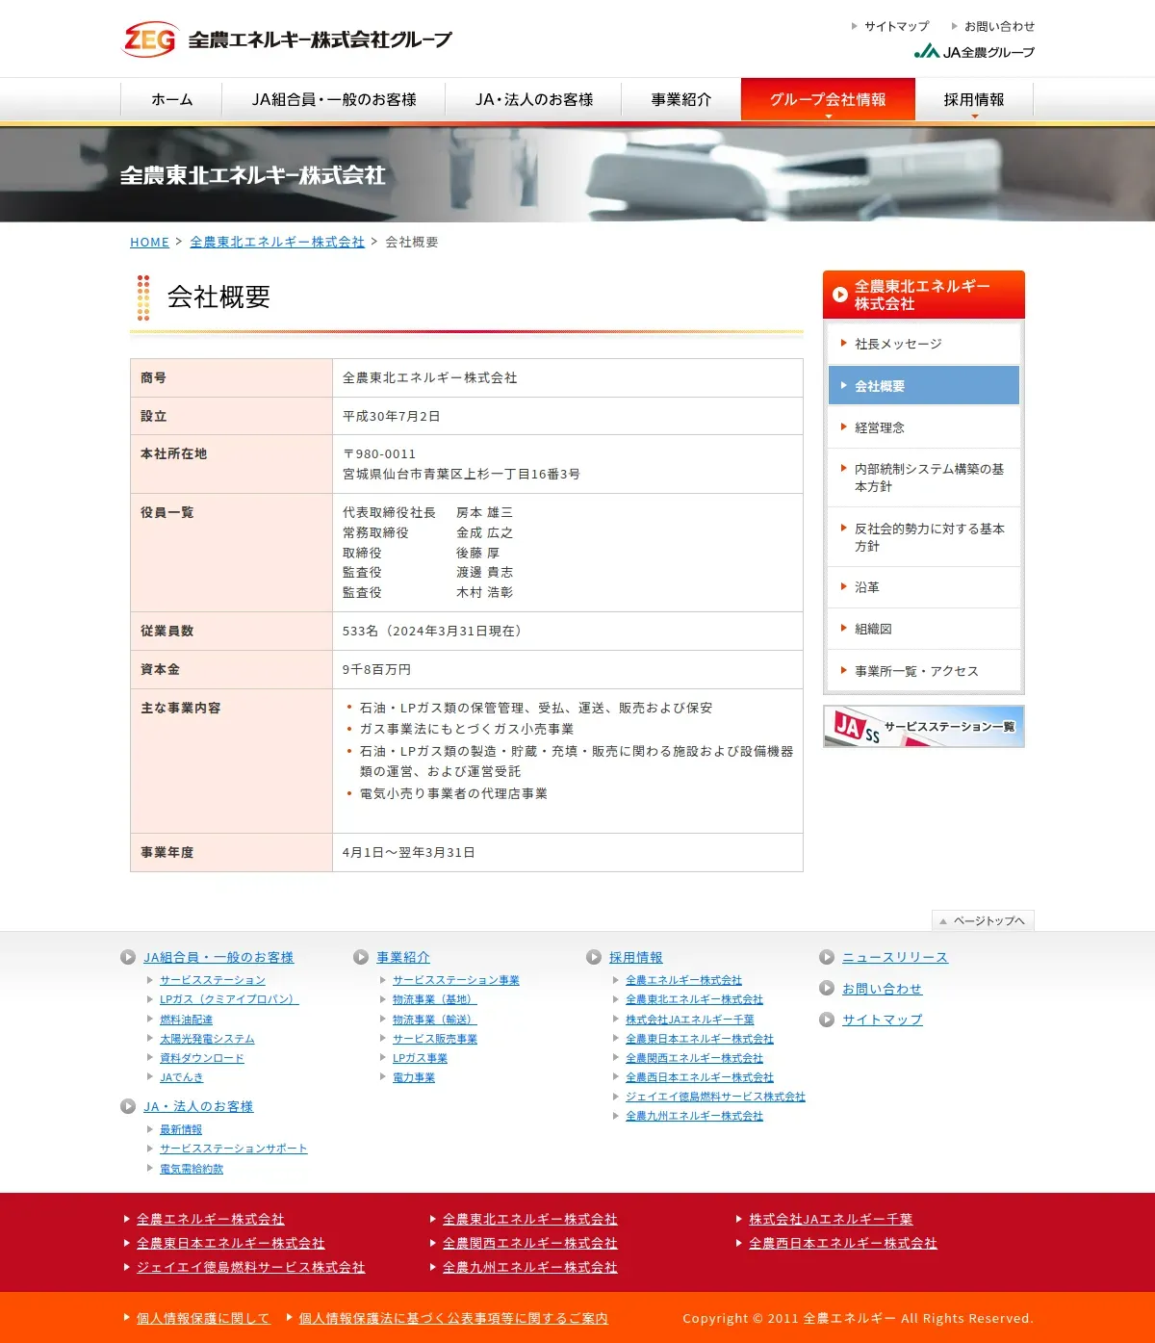Click the ページトップへ button
The width and height of the screenshot is (1155, 1343).
[x=983, y=920]
